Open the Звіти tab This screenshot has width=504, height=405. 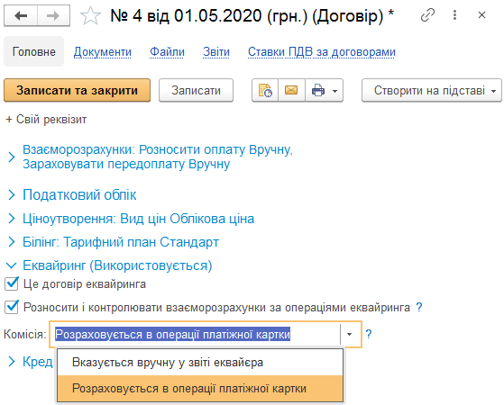[216, 51]
